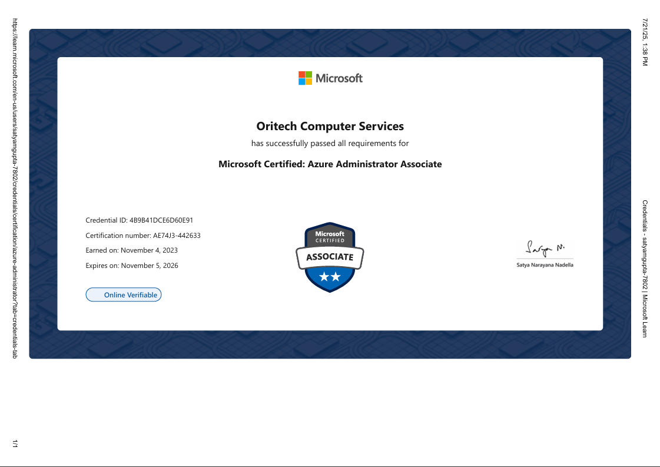This screenshot has height=467, width=660.
Task: Click the 7/21/25 1:38 PM print timestamp
Action: click(645, 41)
